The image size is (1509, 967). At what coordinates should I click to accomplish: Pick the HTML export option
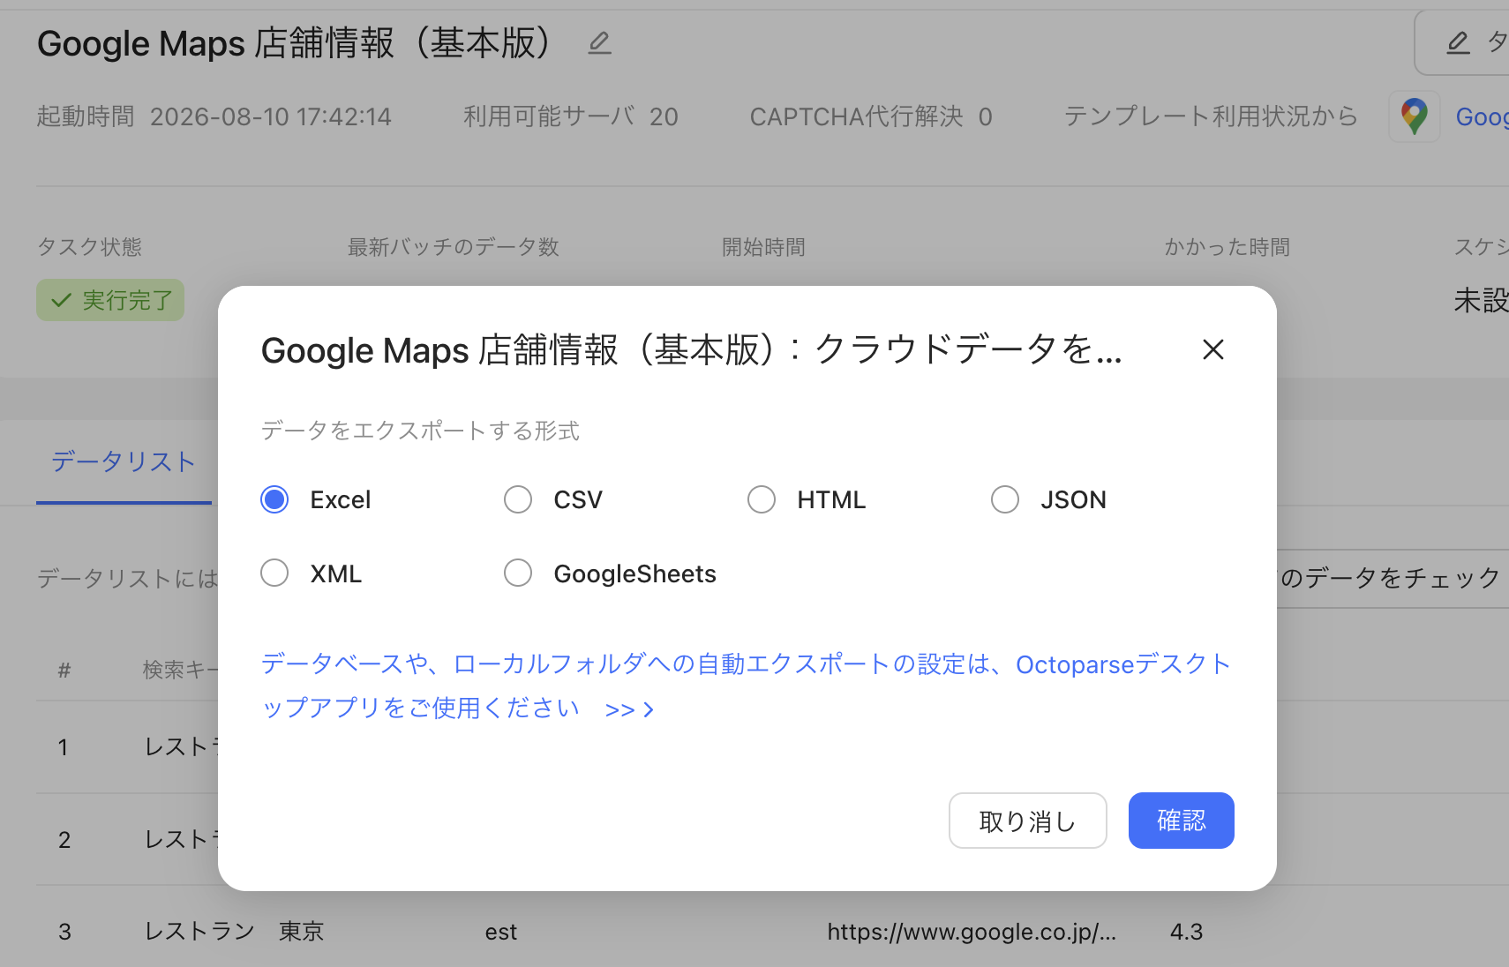[x=762, y=499]
